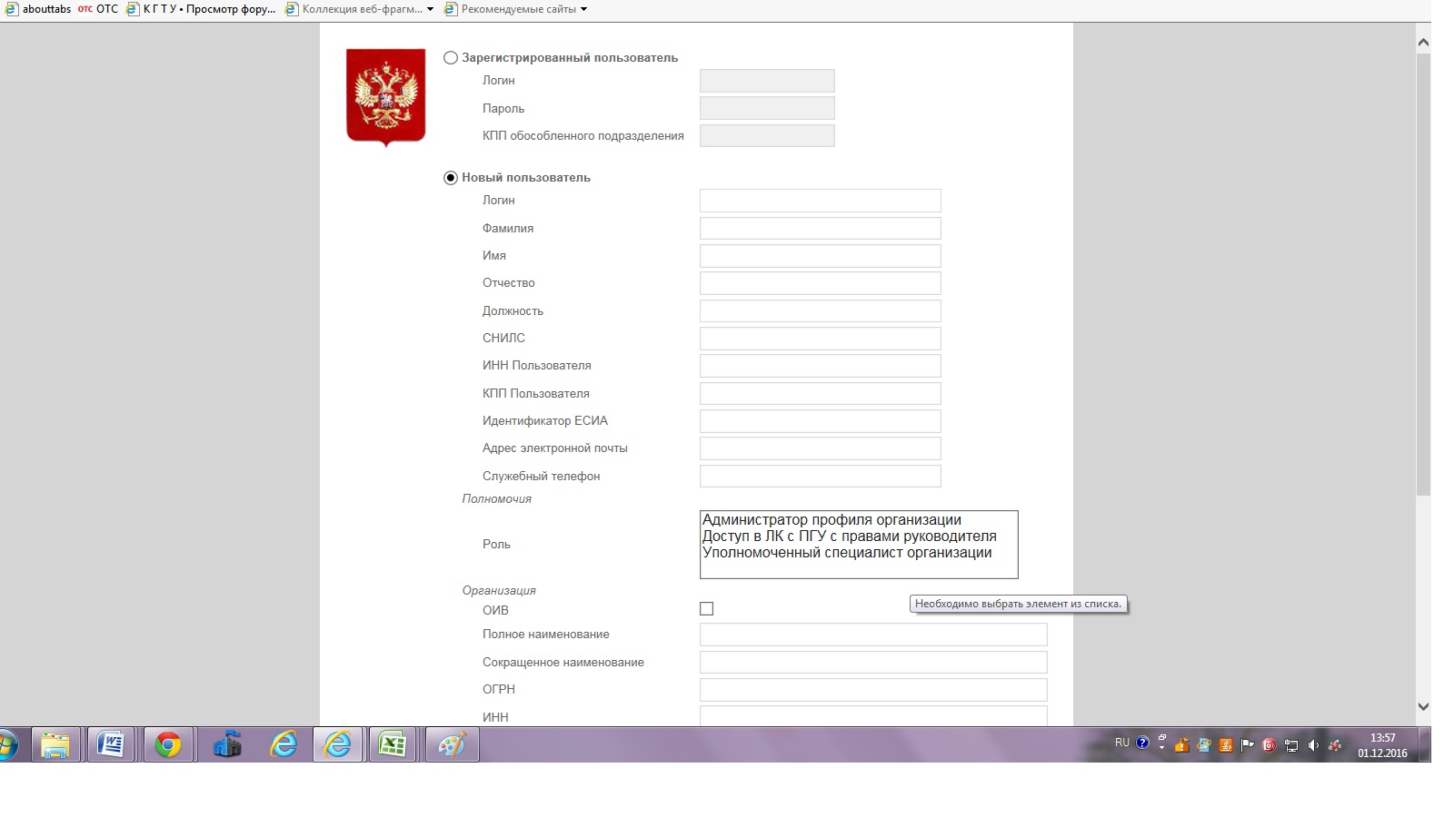Choose 'Администратор профиля организации' in the role list

832,520
